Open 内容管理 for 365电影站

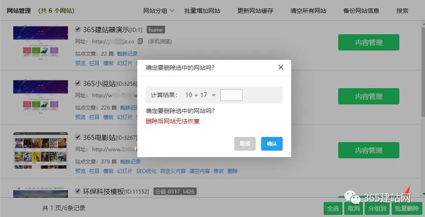[x=369, y=150]
